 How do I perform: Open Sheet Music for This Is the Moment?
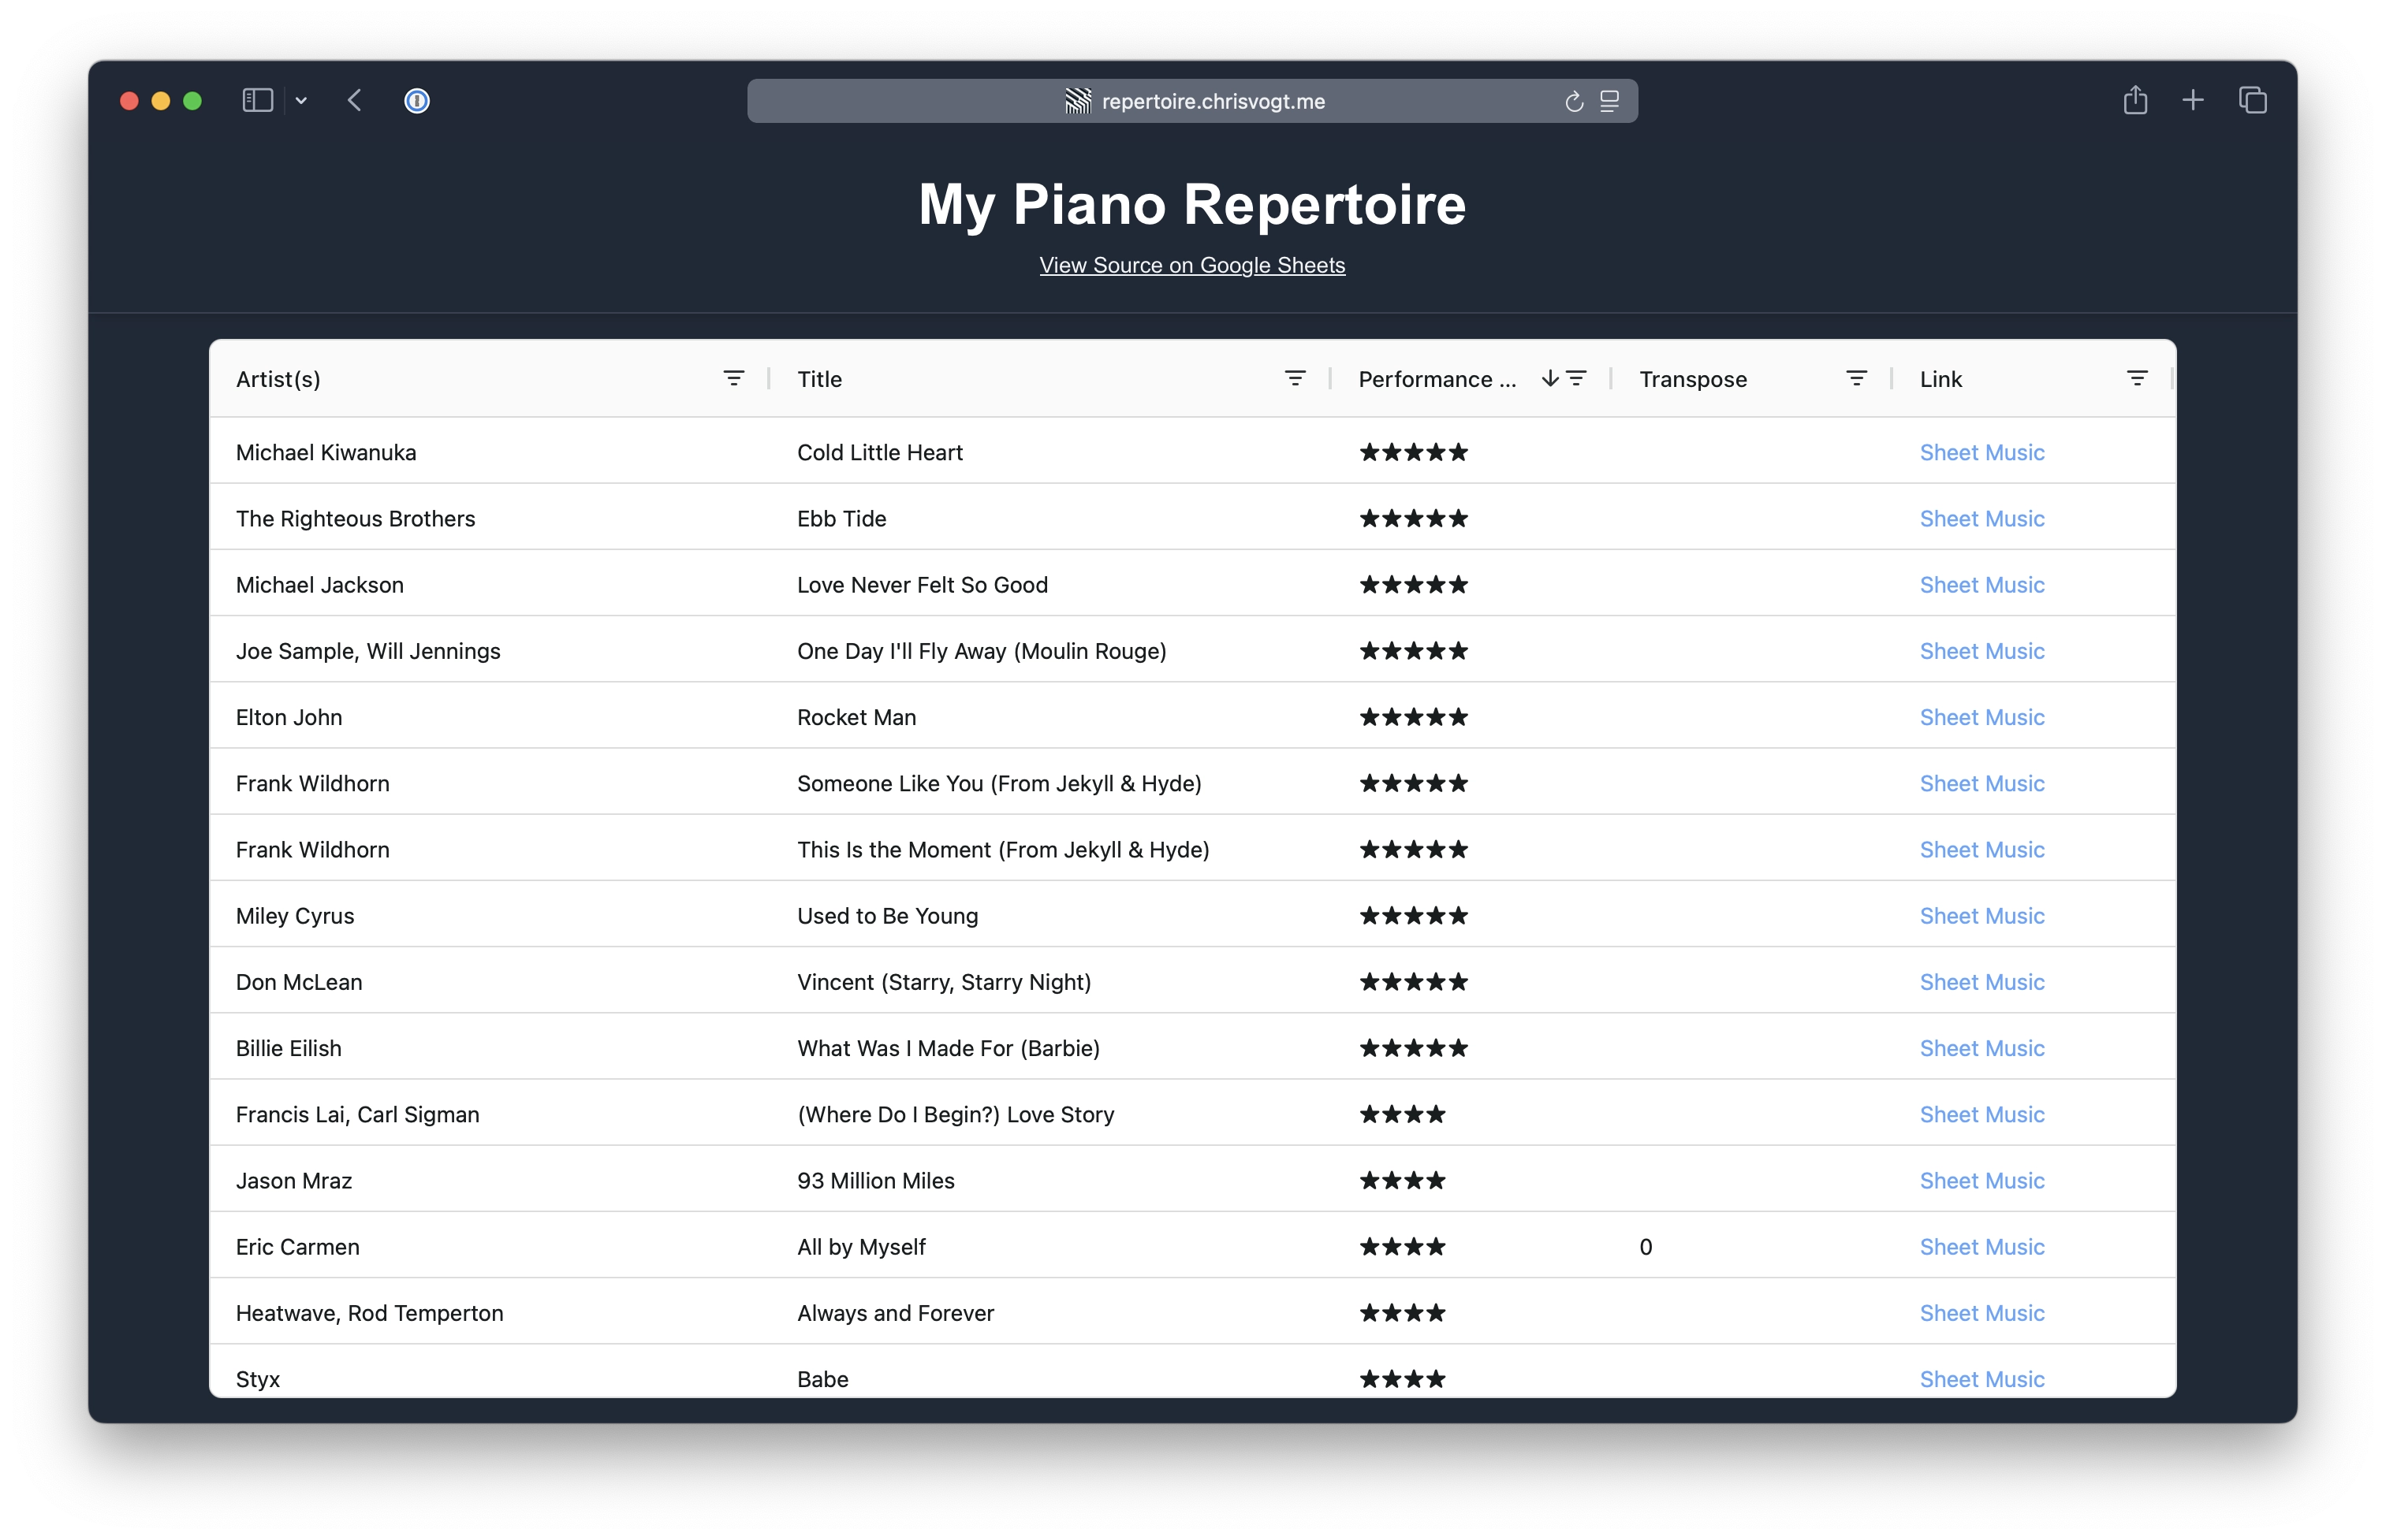(x=1981, y=849)
